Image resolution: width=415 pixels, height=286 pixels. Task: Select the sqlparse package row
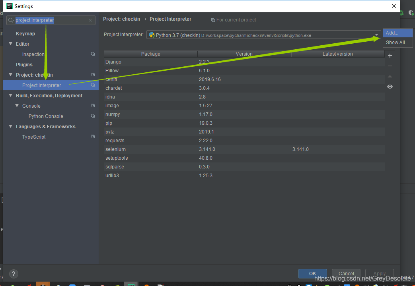[x=244, y=166]
